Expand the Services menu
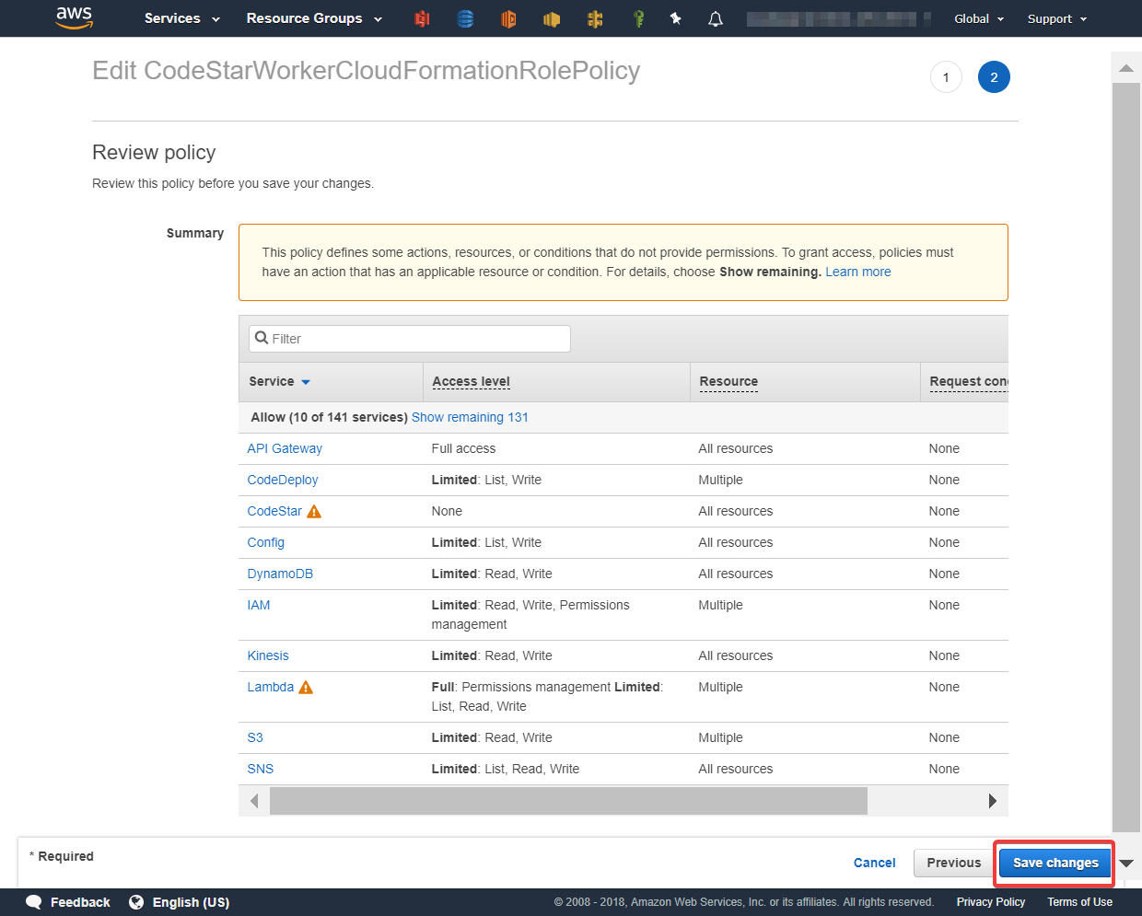The width and height of the screenshot is (1142, 916). click(182, 18)
